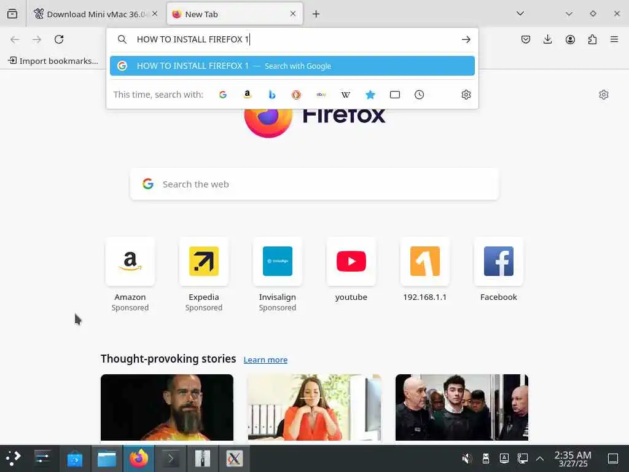Open keyboard layout tray indicator
This screenshot has width=629, height=472.
pos(504,458)
